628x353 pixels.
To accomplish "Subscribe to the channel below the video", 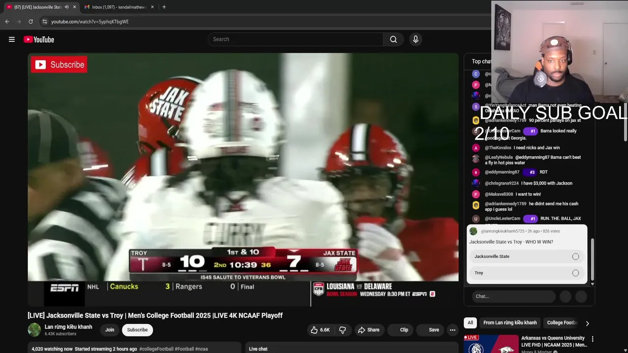I will [x=137, y=330].
